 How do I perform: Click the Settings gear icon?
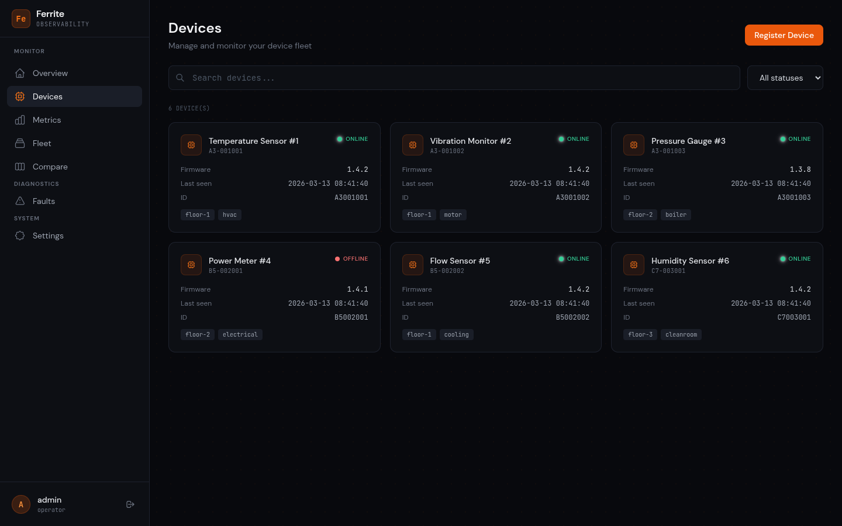point(20,236)
